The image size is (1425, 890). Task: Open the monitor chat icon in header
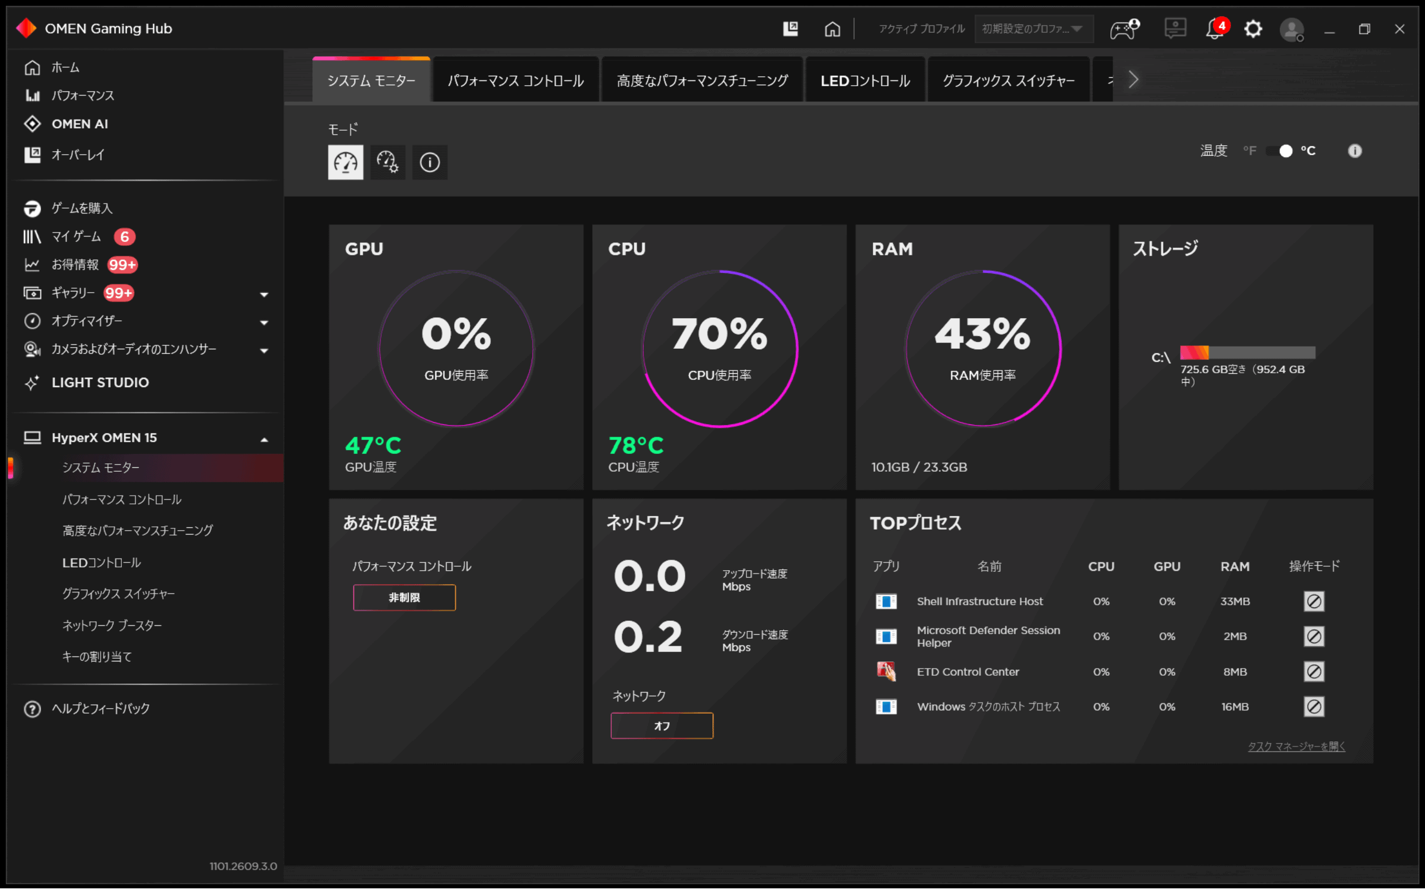coord(1175,28)
